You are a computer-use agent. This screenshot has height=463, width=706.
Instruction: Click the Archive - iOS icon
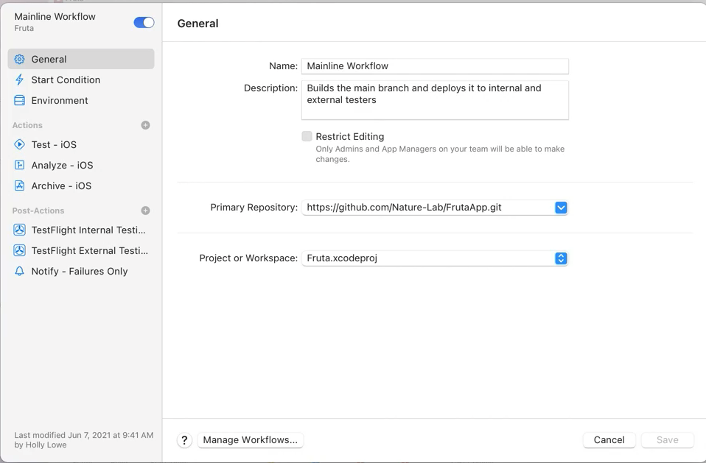[x=19, y=185]
